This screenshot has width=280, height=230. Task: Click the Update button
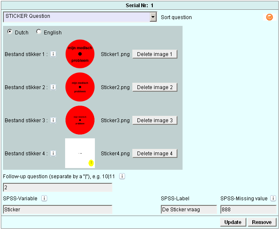click(233, 222)
